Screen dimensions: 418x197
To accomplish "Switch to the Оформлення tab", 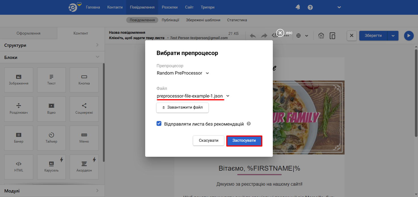I will pyautogui.click(x=28, y=33).
